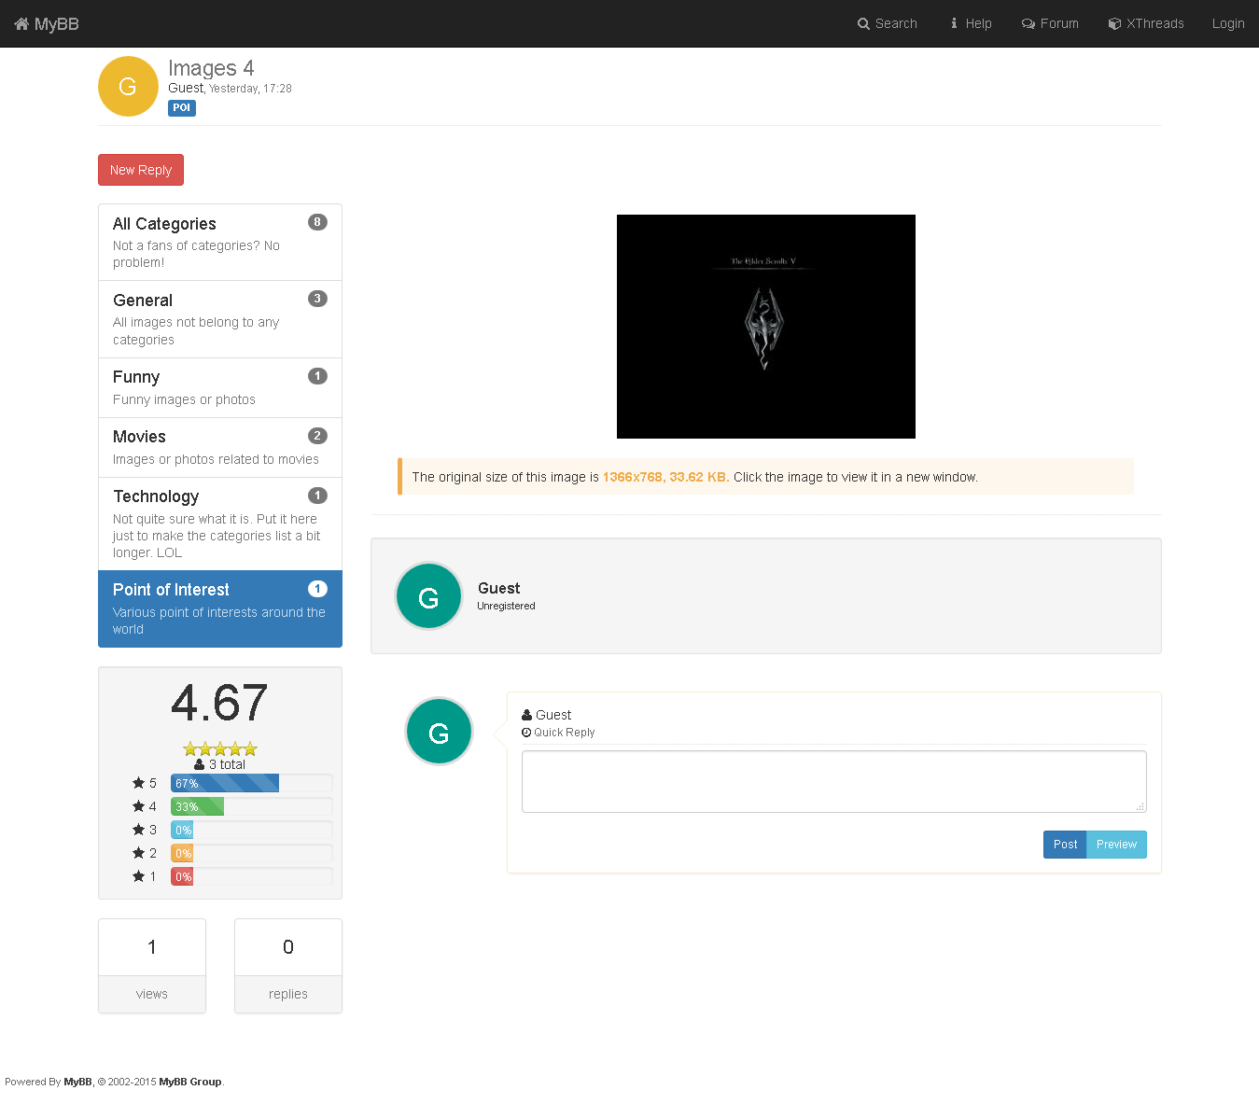Go to the Forum section
The height and width of the screenshot is (1104, 1259).
point(1050,23)
